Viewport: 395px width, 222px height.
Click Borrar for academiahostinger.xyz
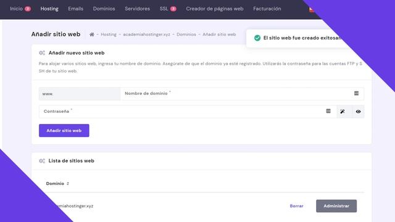coord(296,206)
